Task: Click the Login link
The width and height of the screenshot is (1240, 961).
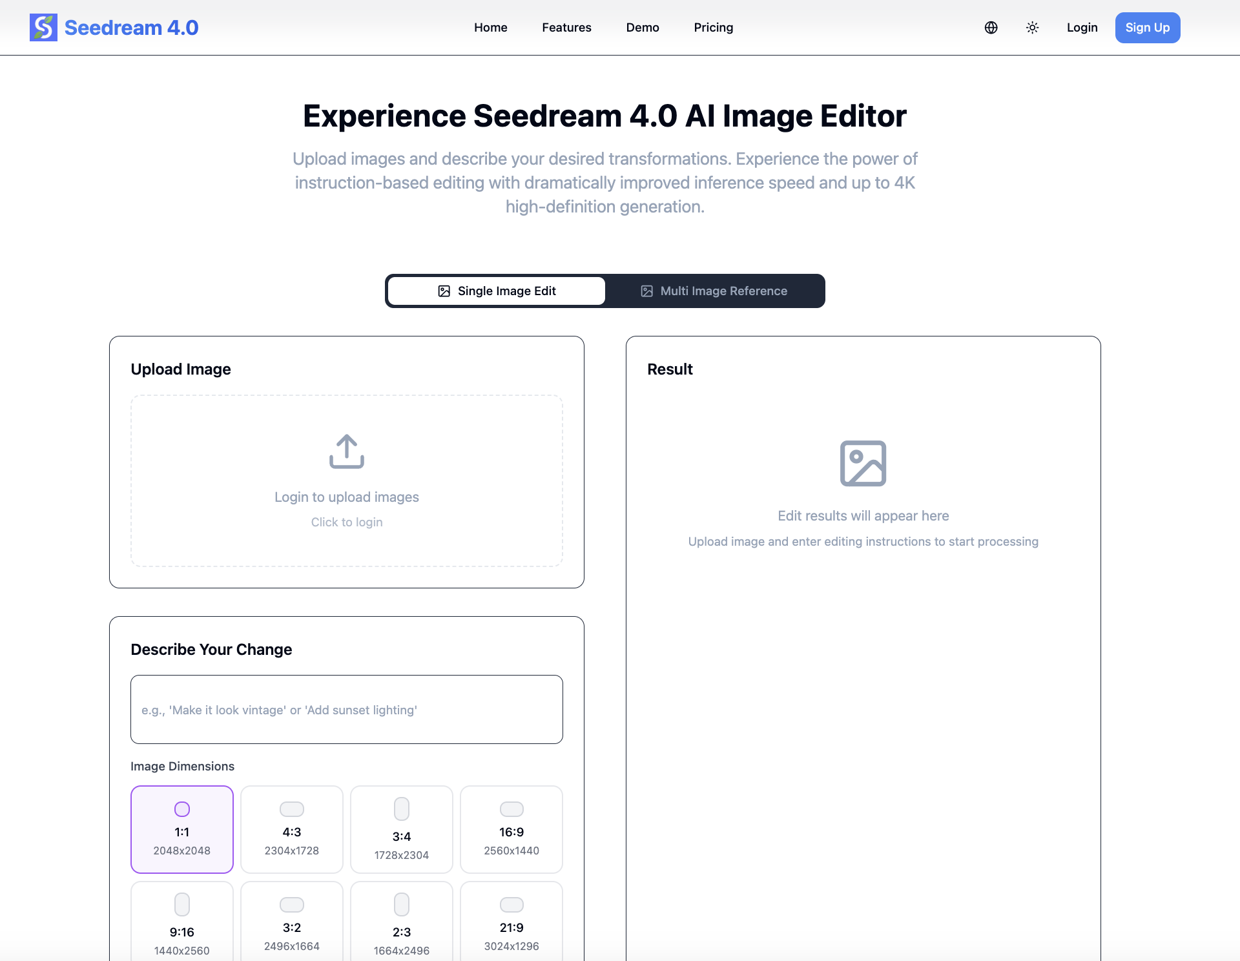Action: coord(1082,28)
